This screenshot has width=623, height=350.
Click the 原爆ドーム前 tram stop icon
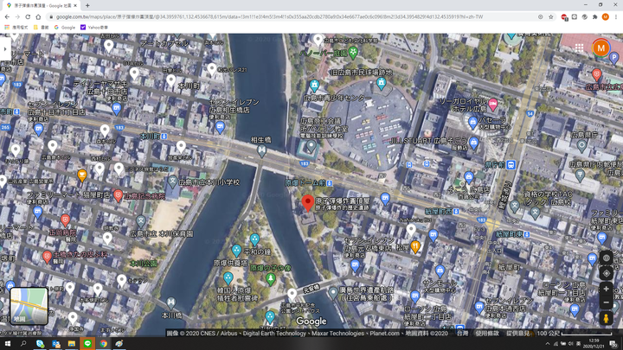click(330, 183)
